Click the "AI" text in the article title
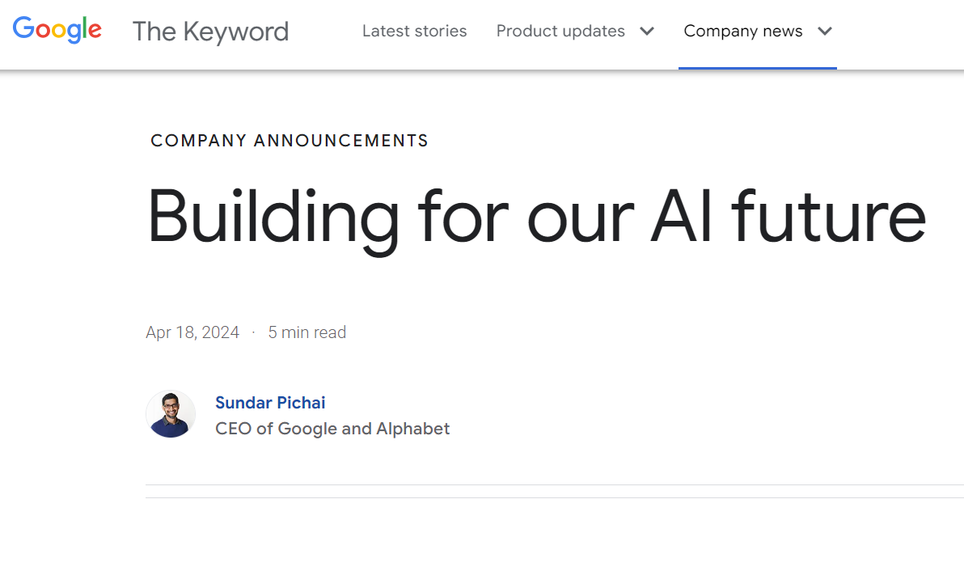Viewport: 964px width, 571px height. click(x=681, y=217)
